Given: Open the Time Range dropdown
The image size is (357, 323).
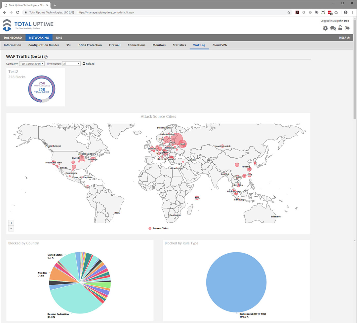Looking at the screenshot, I should tap(71, 64).
